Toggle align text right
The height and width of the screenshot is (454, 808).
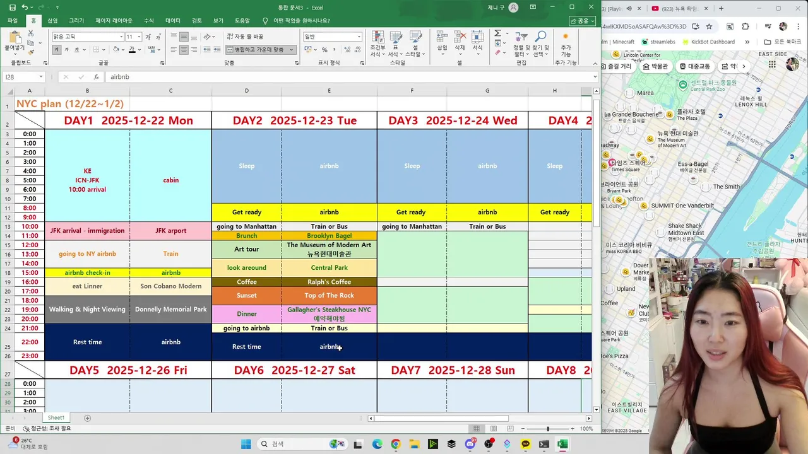click(193, 50)
